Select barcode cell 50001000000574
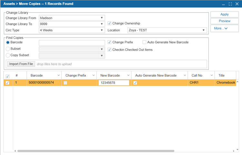This screenshot has height=155, width=242. (x=44, y=83)
